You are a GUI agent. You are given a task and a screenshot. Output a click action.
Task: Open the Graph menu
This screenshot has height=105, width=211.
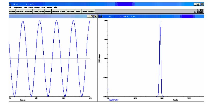click(31, 8)
